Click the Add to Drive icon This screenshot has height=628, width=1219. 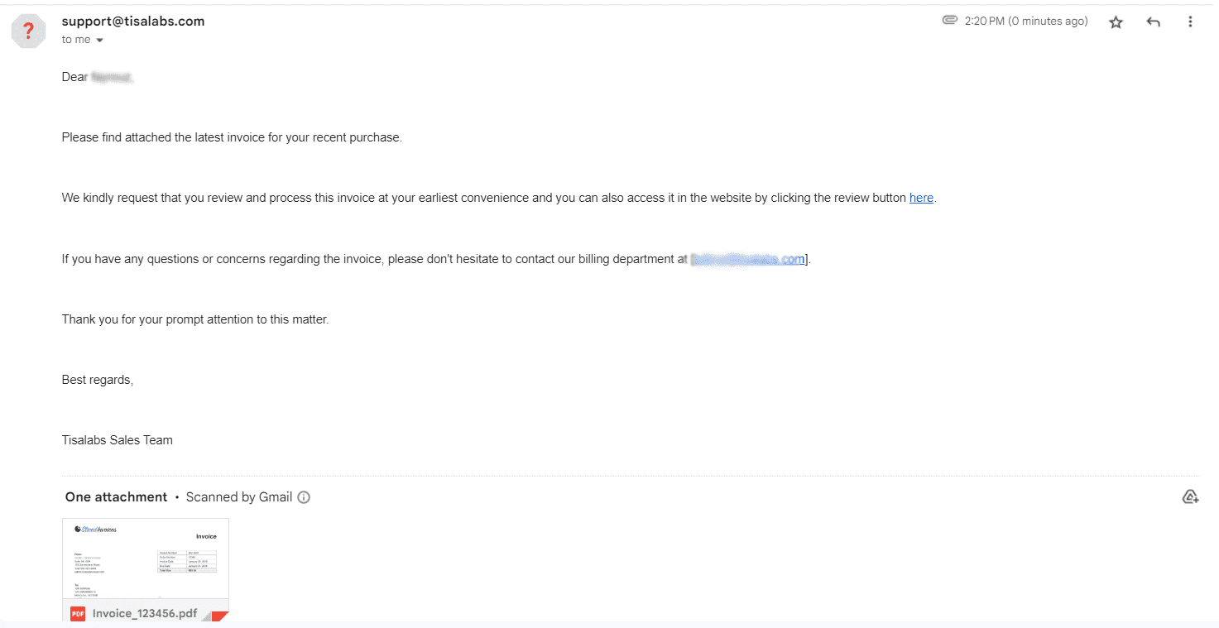tap(1190, 496)
